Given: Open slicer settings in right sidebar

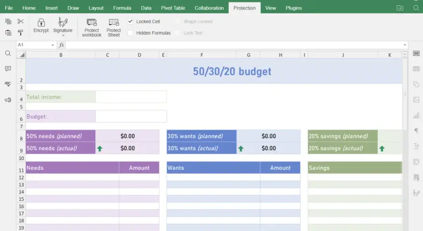Looking at the screenshot, I should tap(416, 177).
